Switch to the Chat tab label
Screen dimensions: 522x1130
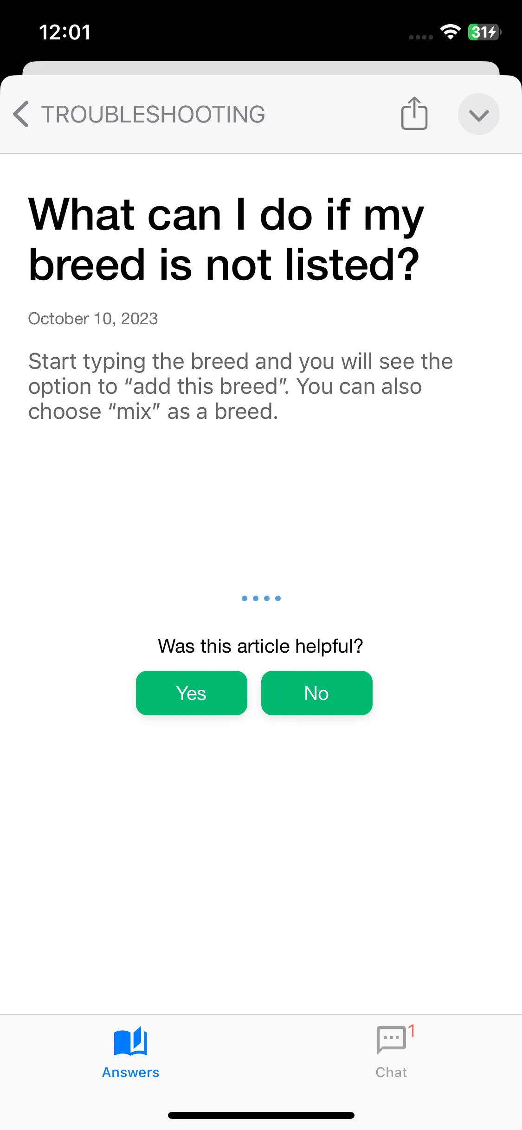click(391, 1072)
